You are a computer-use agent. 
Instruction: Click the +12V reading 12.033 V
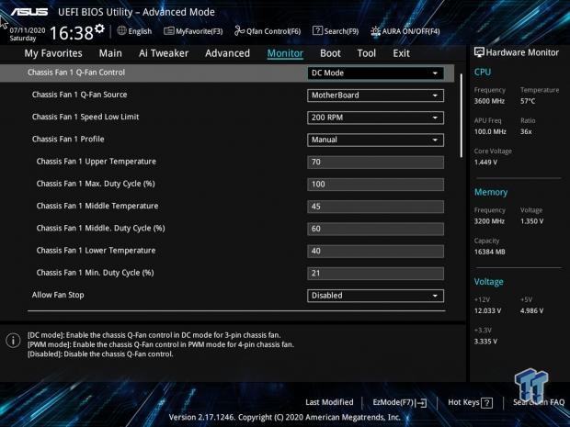point(487,310)
